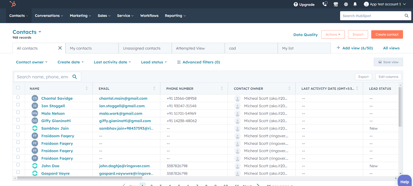Expand the Lead status filter

point(154,62)
